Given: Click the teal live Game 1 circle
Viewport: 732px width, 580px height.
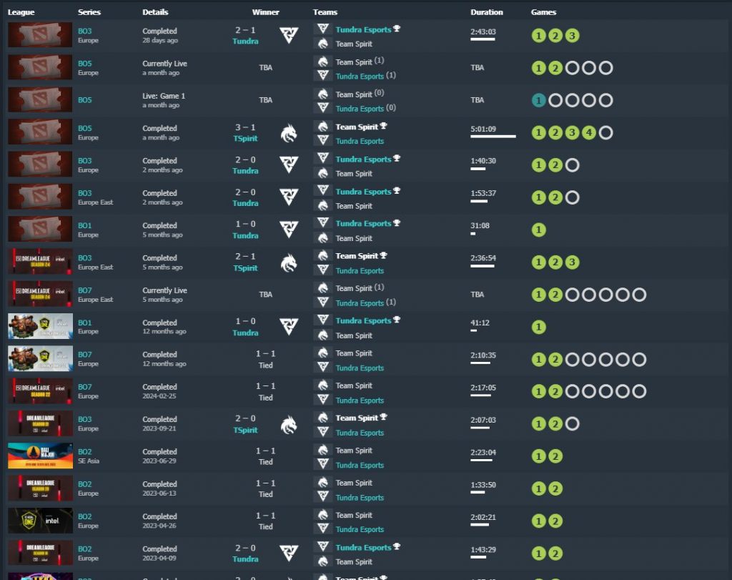Looking at the screenshot, I should (x=538, y=100).
